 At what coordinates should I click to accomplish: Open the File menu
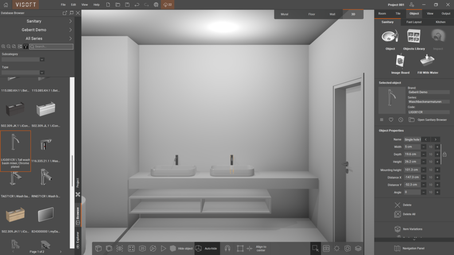coord(63,4)
